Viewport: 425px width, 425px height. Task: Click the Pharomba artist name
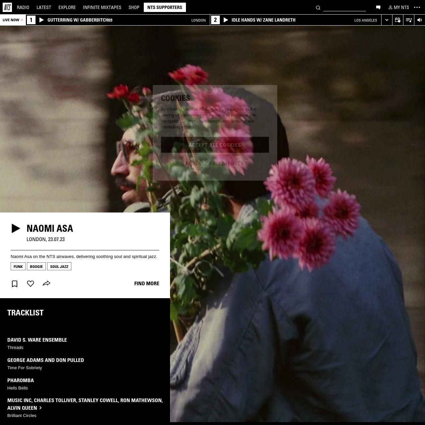click(21, 381)
